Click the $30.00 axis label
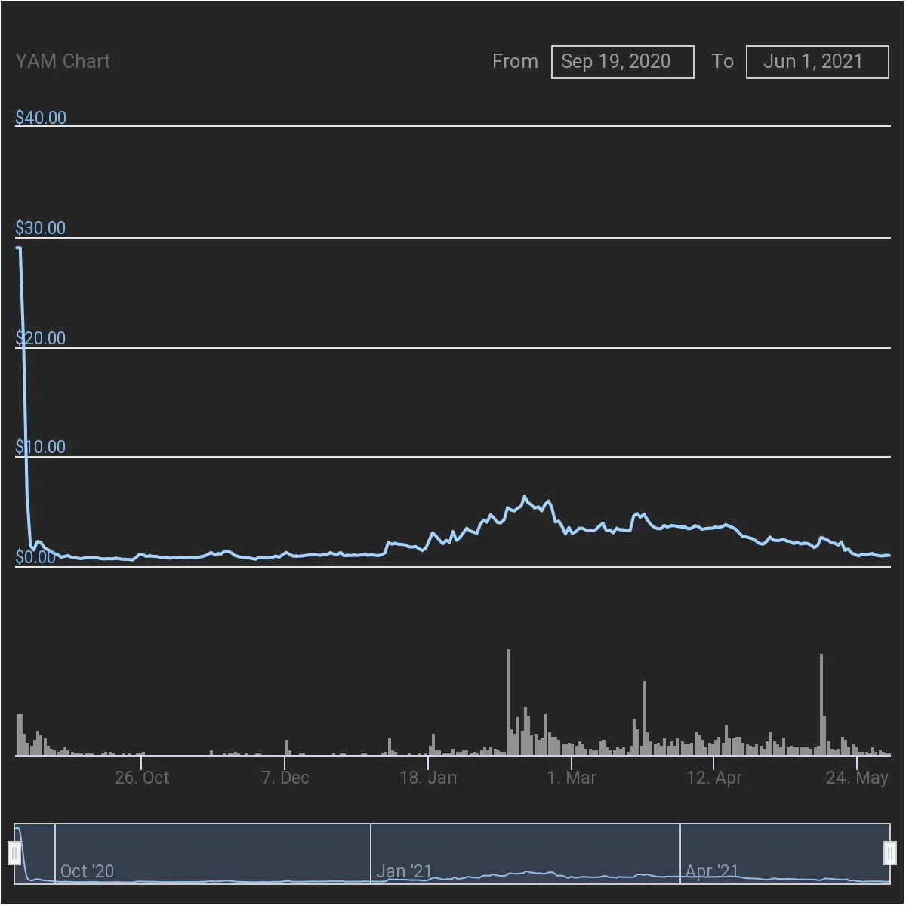 click(41, 227)
